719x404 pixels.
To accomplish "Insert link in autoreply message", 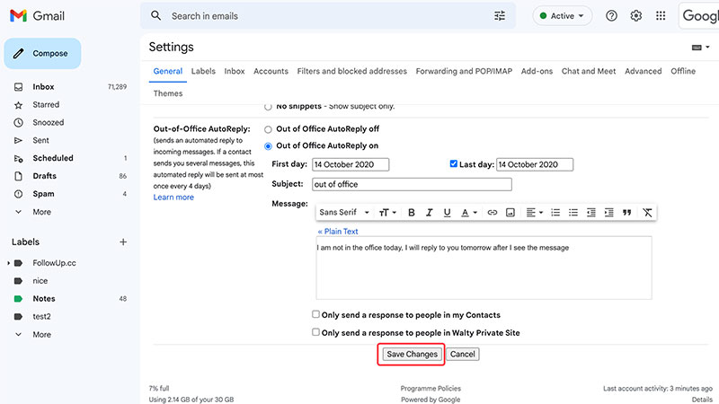I will 492,213.
